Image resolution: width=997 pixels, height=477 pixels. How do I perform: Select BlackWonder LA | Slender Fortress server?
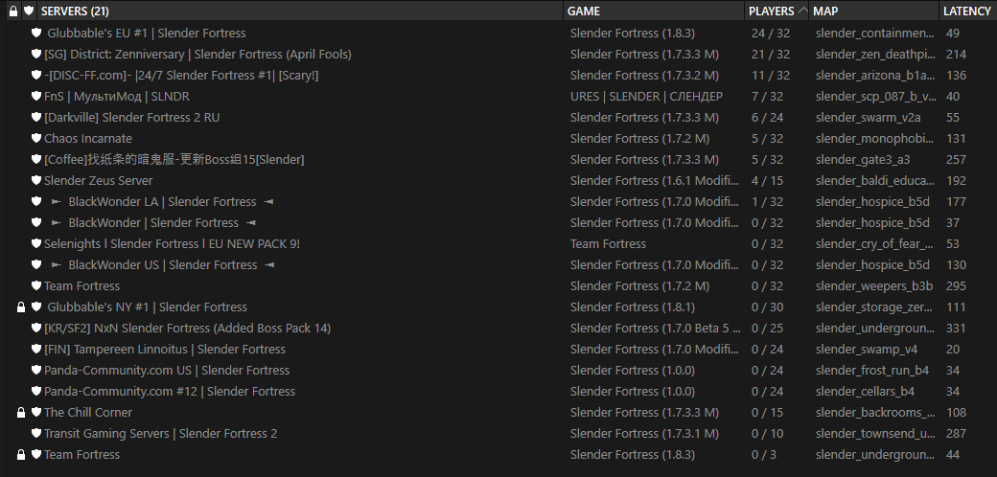click(162, 201)
